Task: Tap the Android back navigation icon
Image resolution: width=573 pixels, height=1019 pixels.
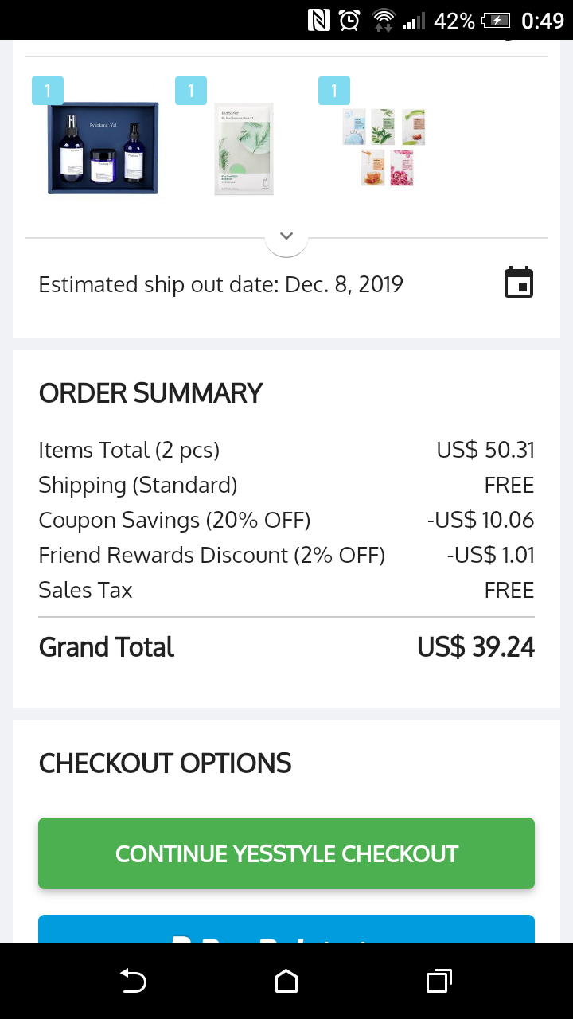Action: click(133, 981)
